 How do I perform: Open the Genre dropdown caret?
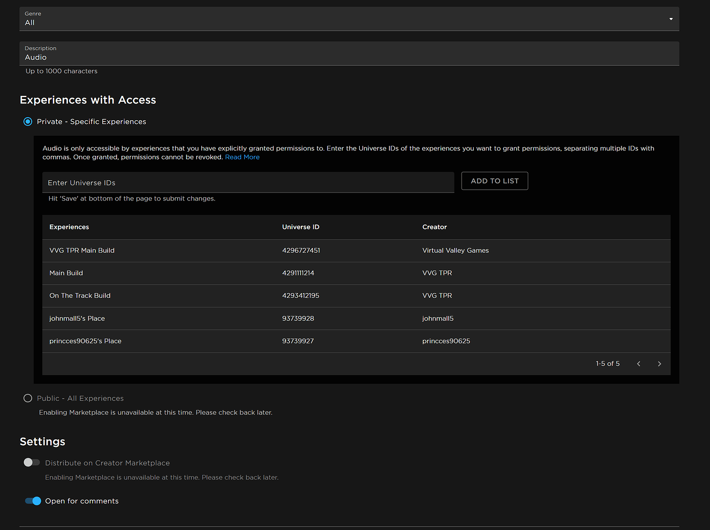(x=670, y=19)
